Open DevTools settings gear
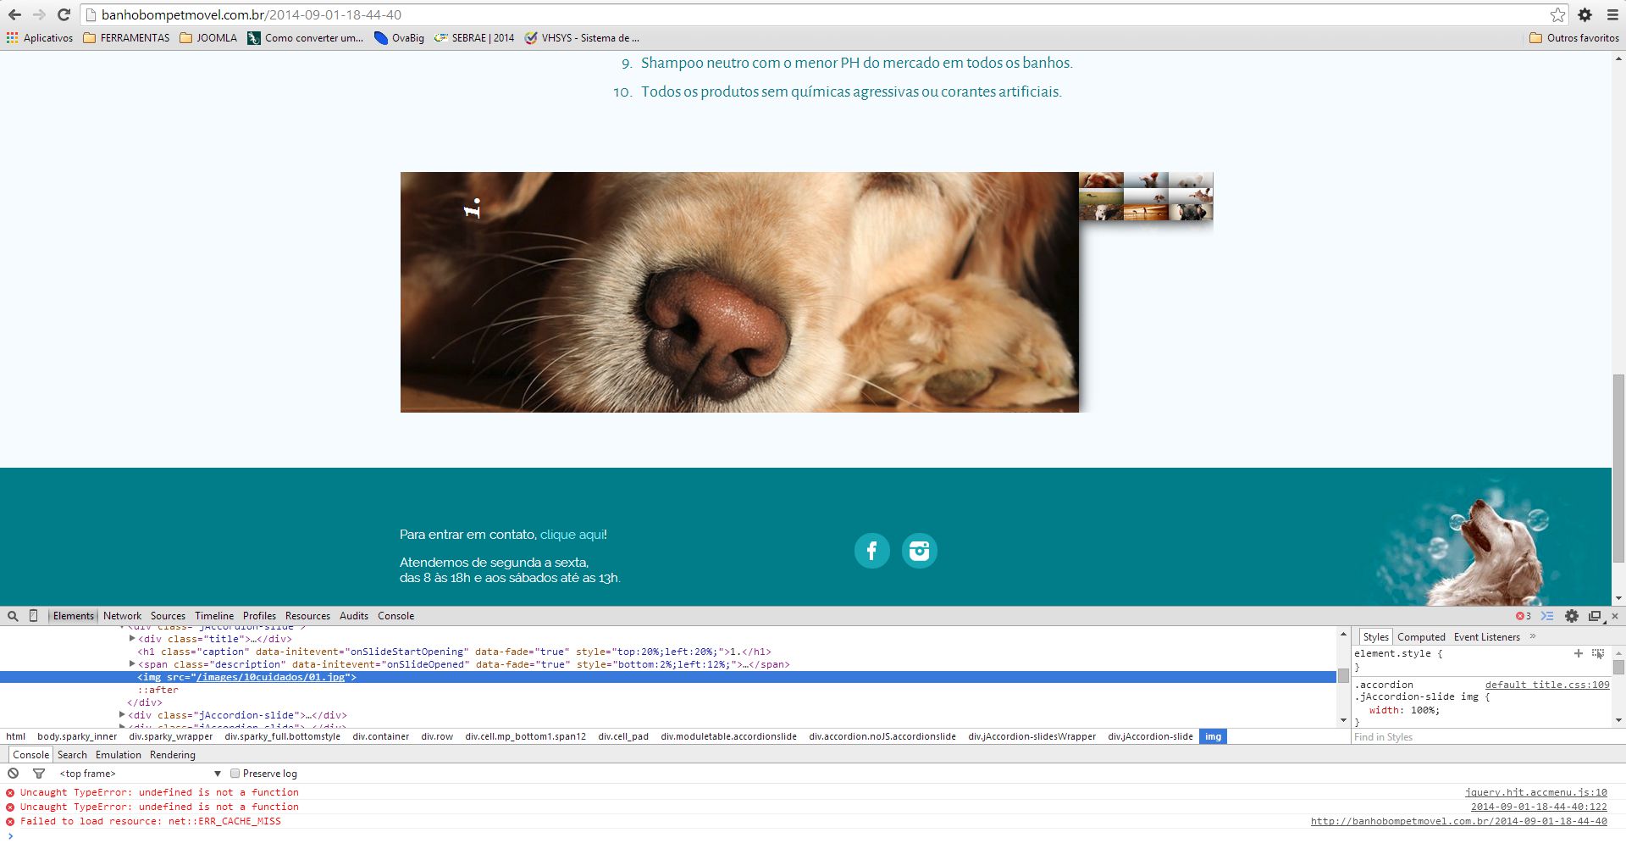Screen dimensions: 1626x860 click(x=1572, y=616)
